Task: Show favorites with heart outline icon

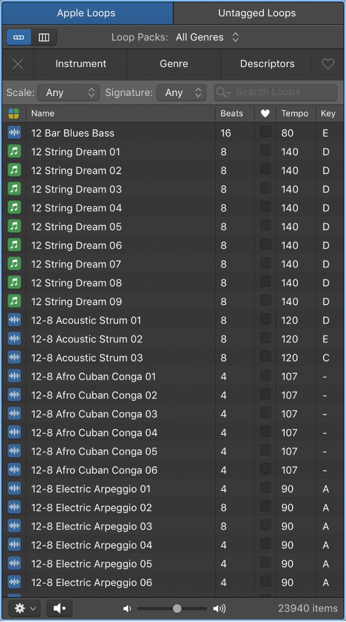Action: (328, 64)
